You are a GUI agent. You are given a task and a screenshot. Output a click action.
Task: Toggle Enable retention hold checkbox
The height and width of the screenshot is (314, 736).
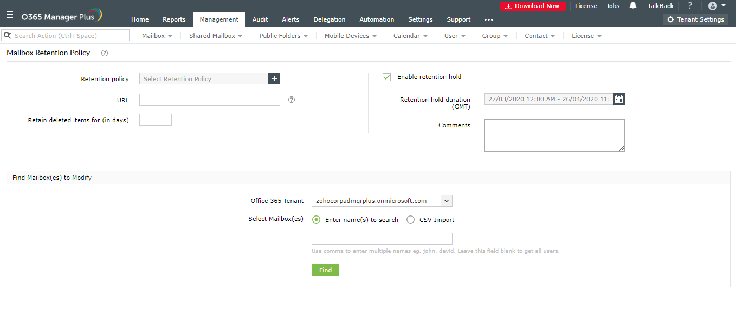(x=386, y=77)
